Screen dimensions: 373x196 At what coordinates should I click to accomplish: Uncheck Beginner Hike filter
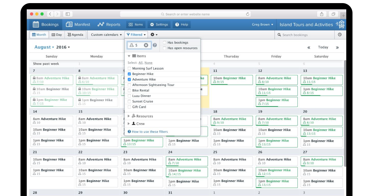[129, 74]
